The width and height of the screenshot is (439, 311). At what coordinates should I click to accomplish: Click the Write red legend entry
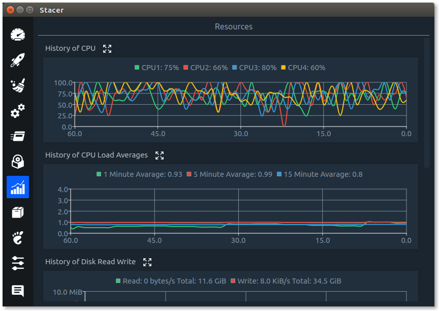click(286, 281)
